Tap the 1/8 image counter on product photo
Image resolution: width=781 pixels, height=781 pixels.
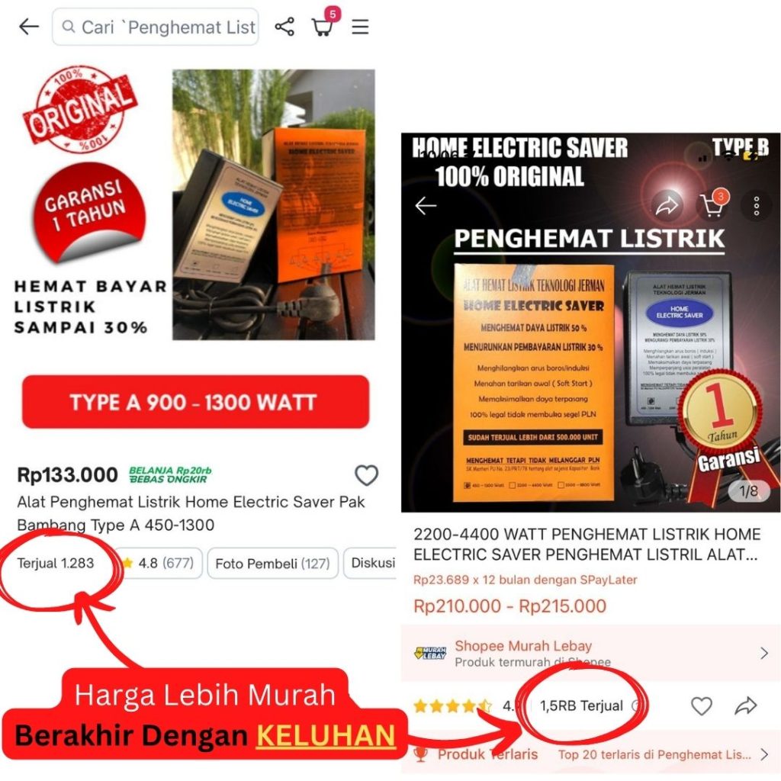tap(749, 491)
